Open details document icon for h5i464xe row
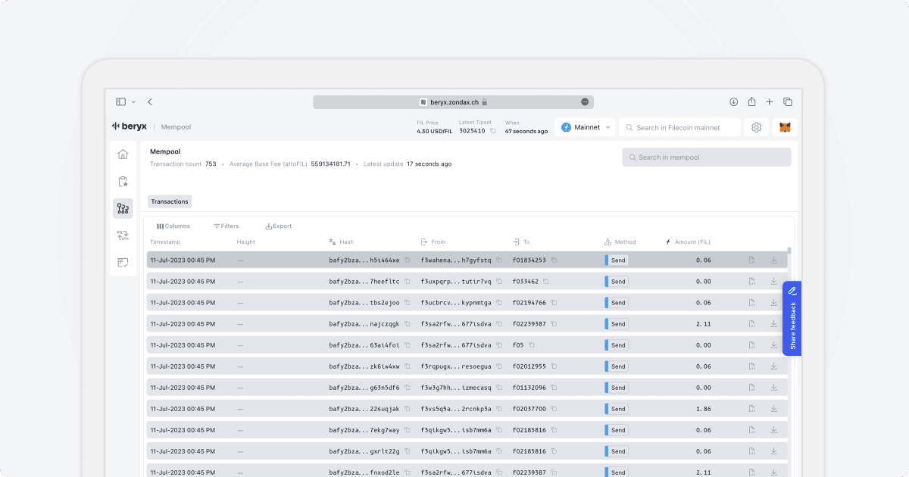 tap(751, 260)
